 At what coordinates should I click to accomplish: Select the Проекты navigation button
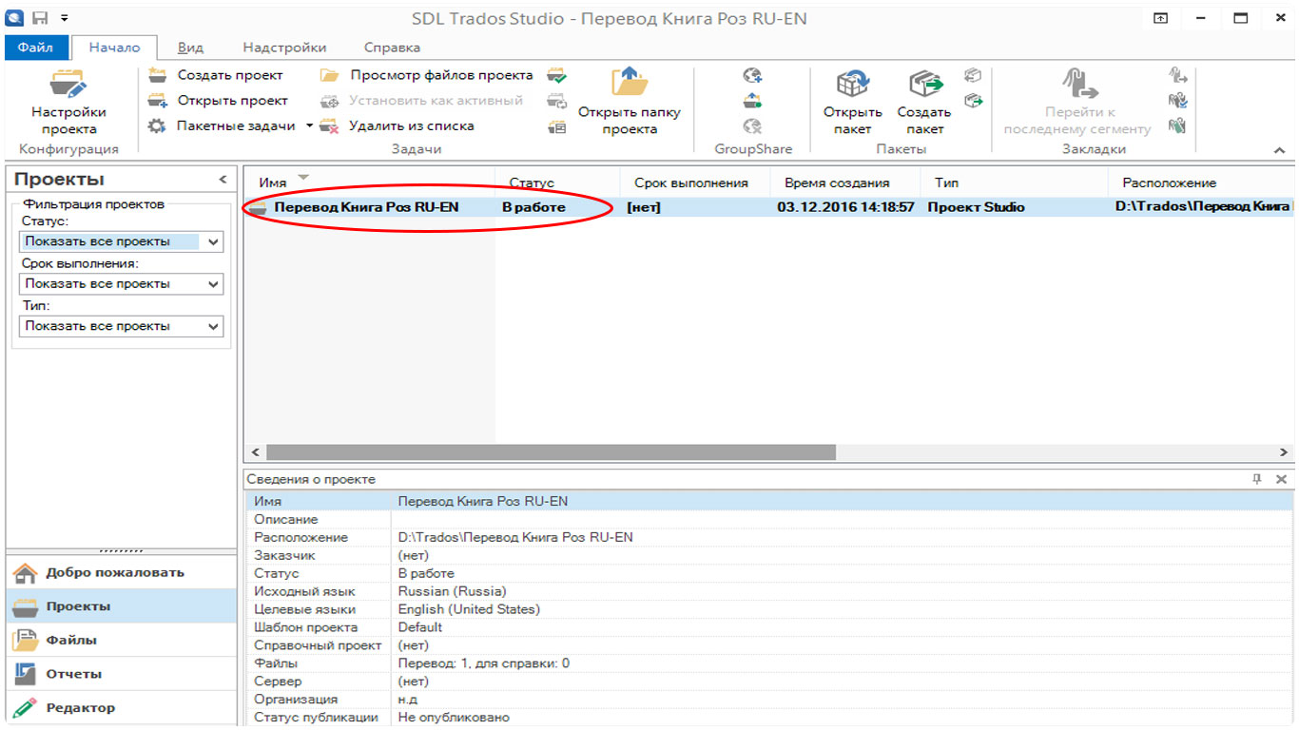[122, 606]
